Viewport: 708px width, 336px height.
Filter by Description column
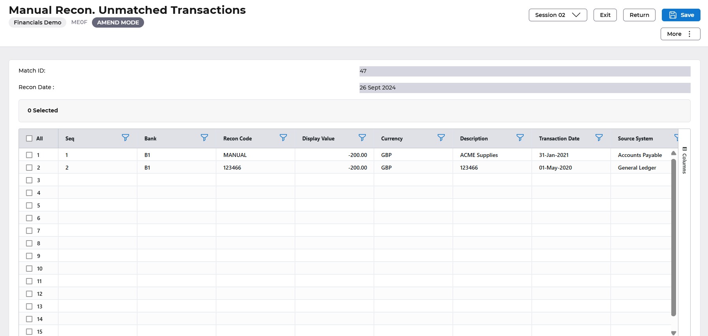[520, 138]
